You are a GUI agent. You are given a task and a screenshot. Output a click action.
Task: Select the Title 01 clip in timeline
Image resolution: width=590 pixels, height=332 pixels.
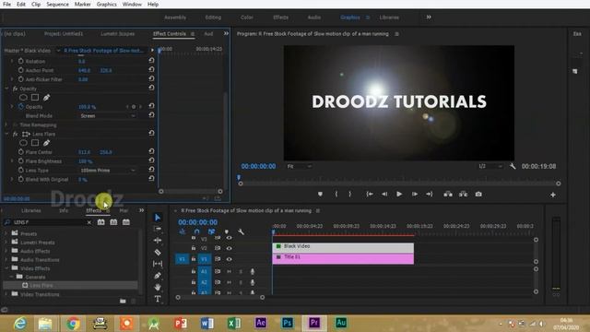coord(343,258)
